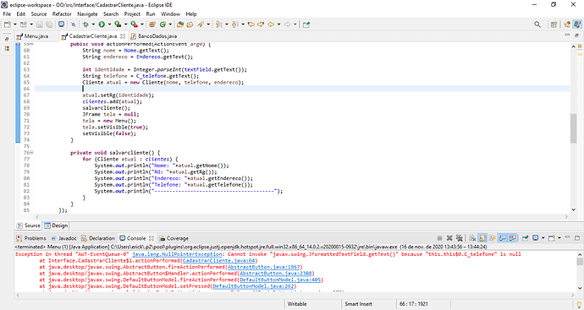Viewport: 584px width, 310px height.
Task: Click the Next Annotation arrow icon
Action: coord(218,24)
